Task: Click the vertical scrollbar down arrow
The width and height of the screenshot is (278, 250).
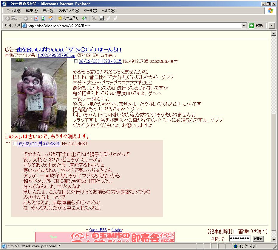Action: (x=274, y=240)
